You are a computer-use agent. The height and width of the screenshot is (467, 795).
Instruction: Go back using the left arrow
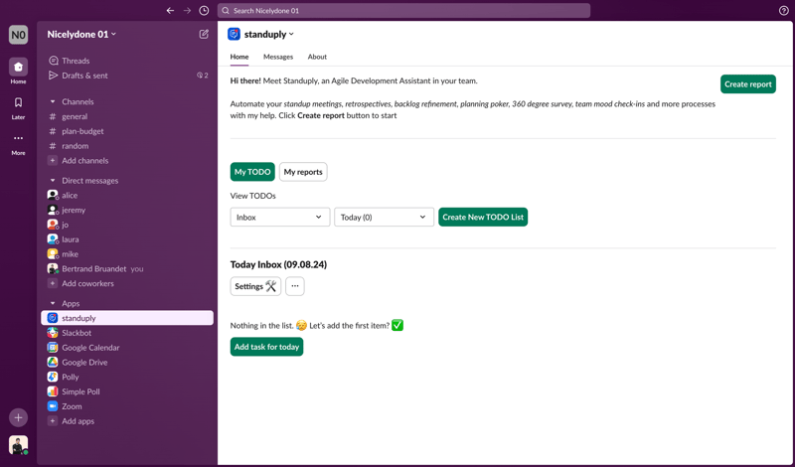170,11
